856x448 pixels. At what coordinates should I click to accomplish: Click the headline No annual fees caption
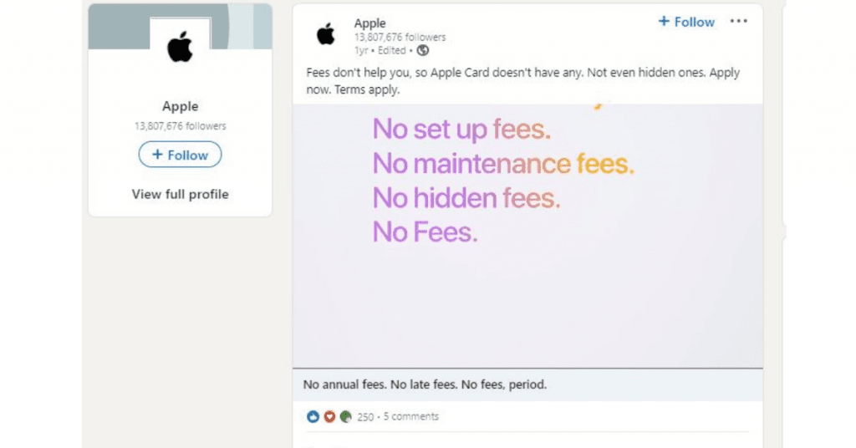coord(425,384)
